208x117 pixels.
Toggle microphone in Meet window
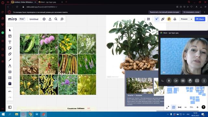coord(169,81)
